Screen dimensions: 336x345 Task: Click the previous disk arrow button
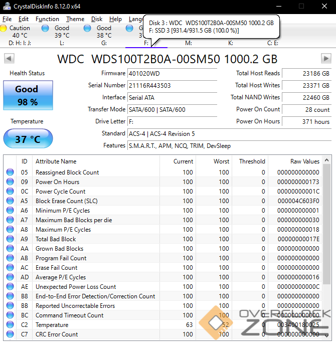[9, 59]
